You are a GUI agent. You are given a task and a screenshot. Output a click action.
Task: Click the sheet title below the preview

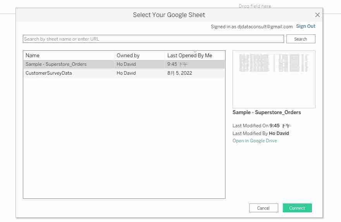pos(267,113)
